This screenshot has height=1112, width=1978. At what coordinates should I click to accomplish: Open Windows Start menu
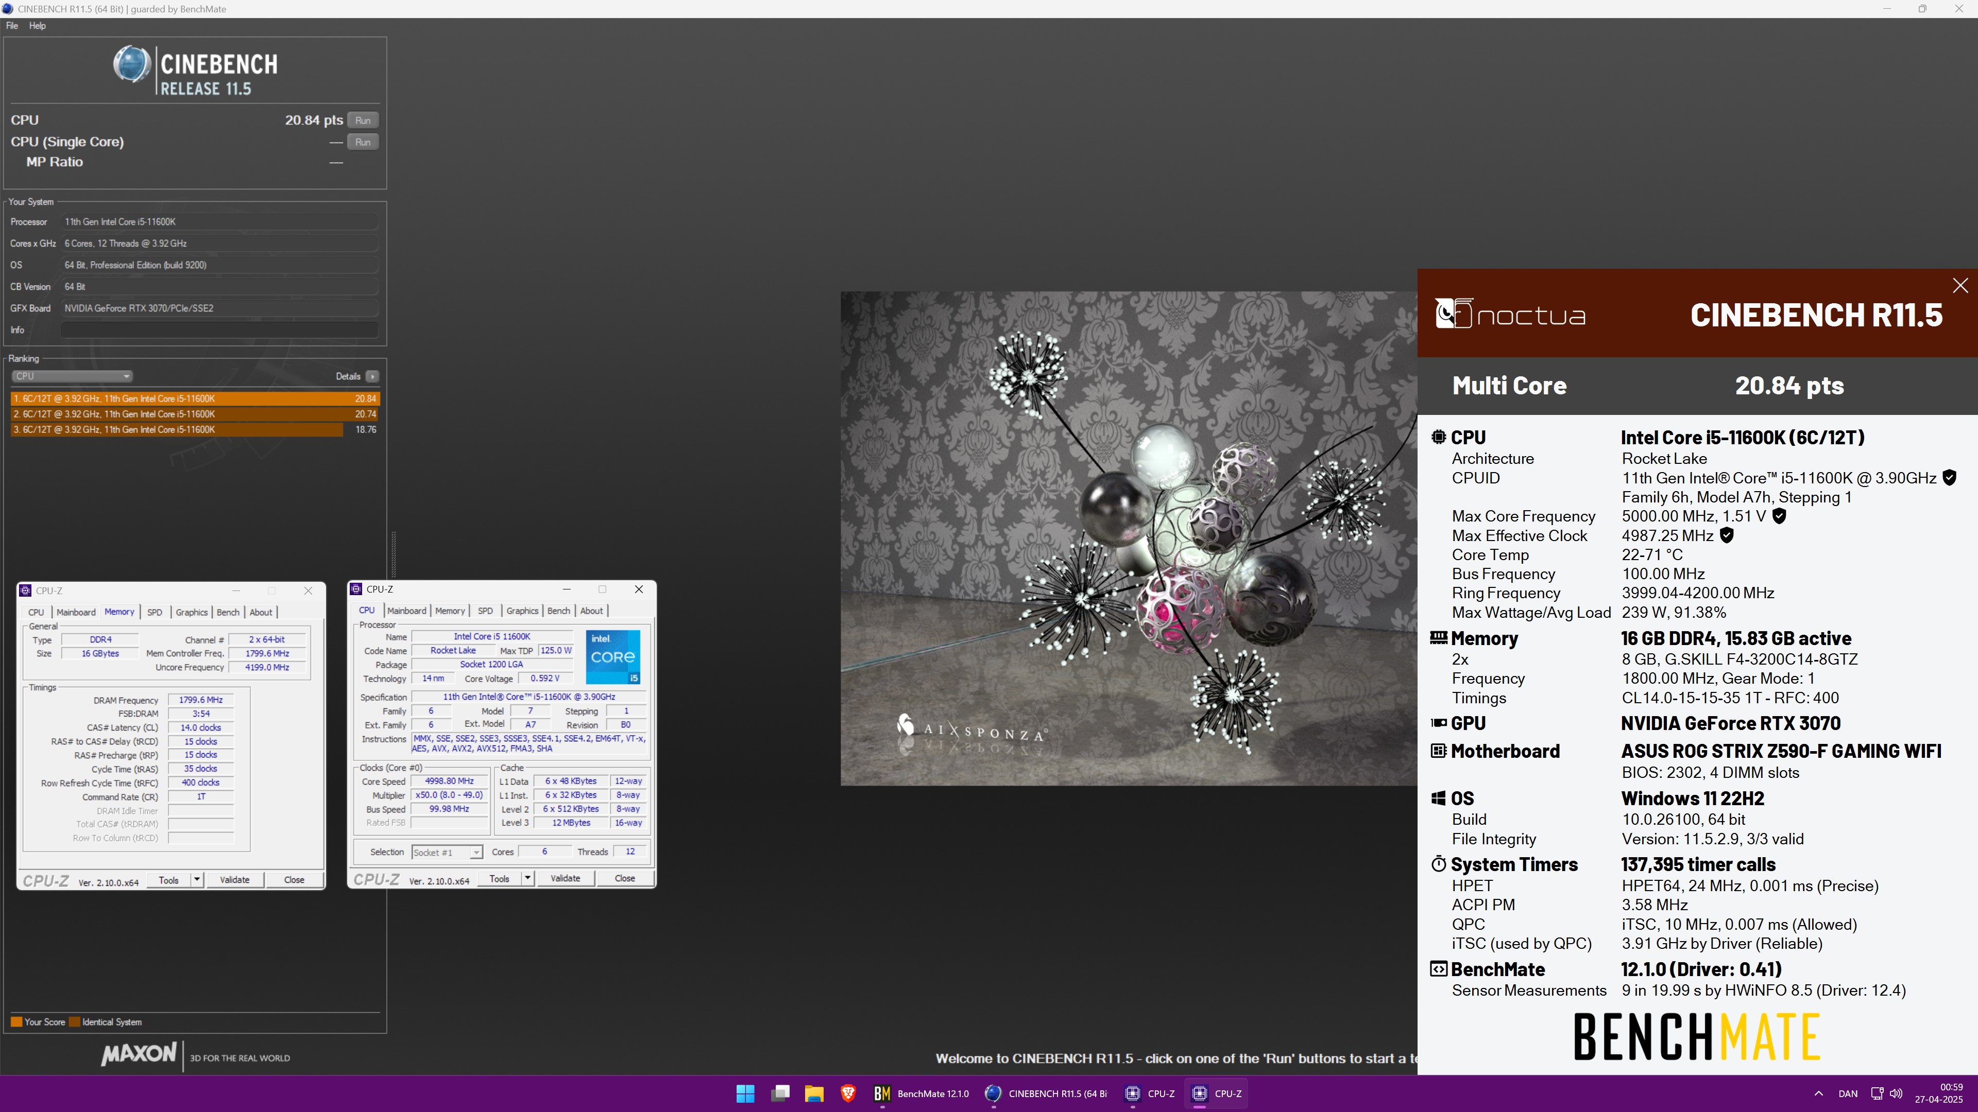(745, 1093)
